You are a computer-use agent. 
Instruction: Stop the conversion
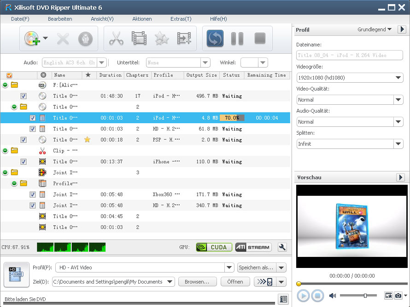tap(260, 38)
